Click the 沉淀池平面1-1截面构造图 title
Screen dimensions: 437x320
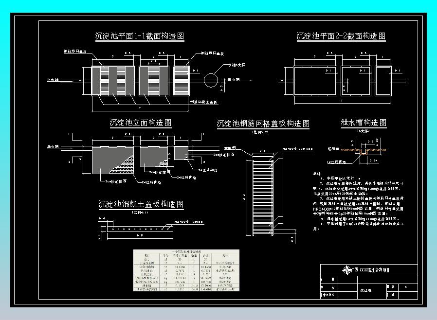[138, 34]
